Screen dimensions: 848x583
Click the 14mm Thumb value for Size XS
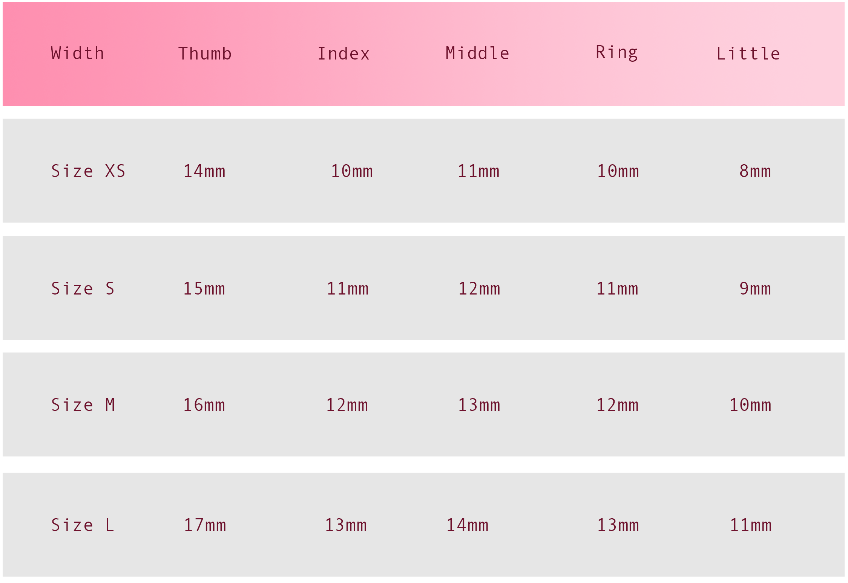(x=204, y=171)
